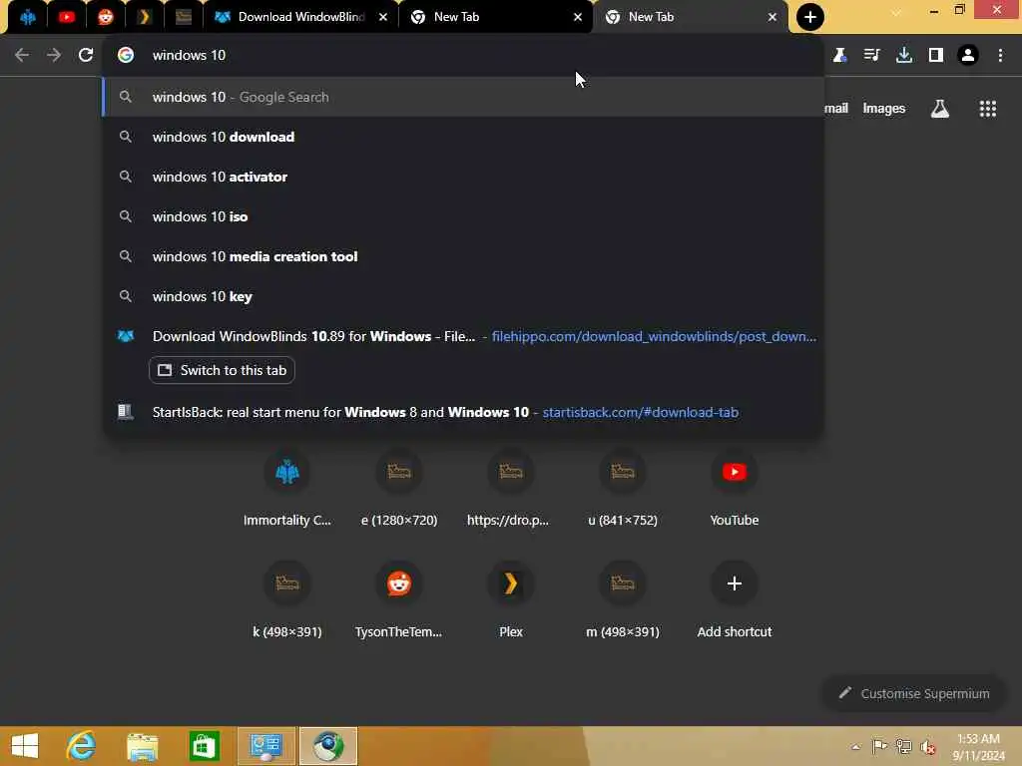
Task: Open the k (498×391) shortcut
Action: [x=286, y=599]
